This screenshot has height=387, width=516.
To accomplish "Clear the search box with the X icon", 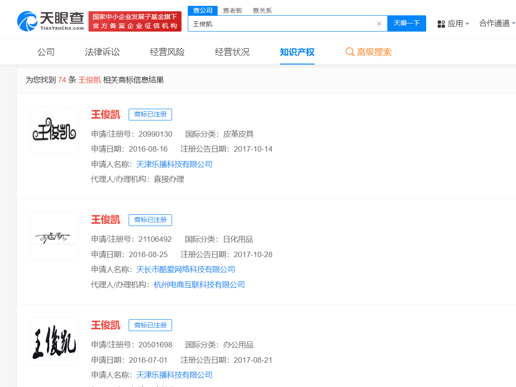I will pyautogui.click(x=379, y=23).
